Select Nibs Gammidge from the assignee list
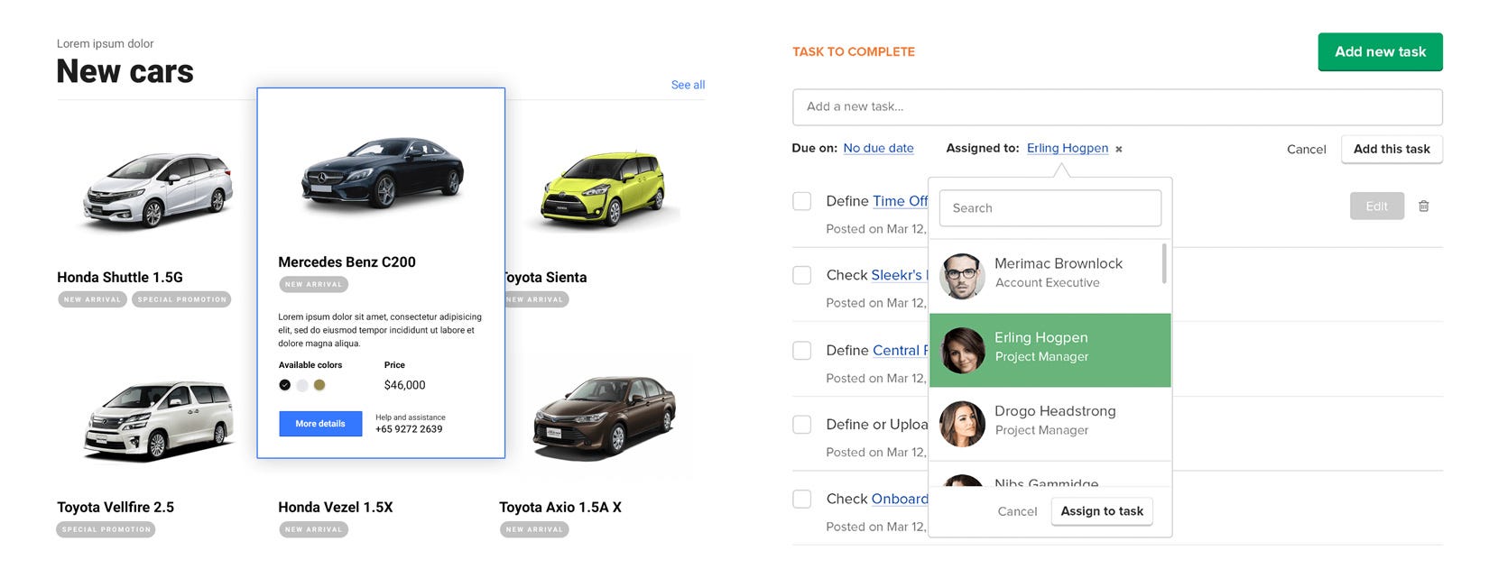Image resolution: width=1498 pixels, height=578 pixels. pos(1050,475)
